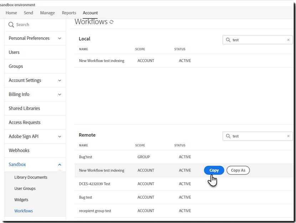Image resolution: width=296 pixels, height=223 pixels.
Task: Open Widgets under Sandbox
Action: tap(21, 200)
